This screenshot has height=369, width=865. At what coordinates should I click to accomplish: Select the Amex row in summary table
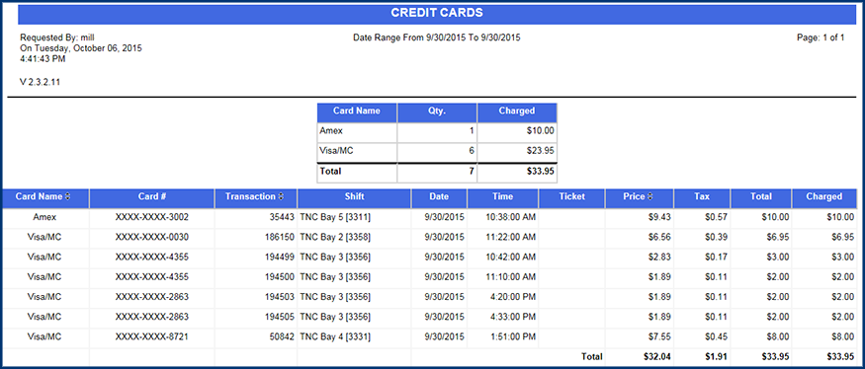437,132
